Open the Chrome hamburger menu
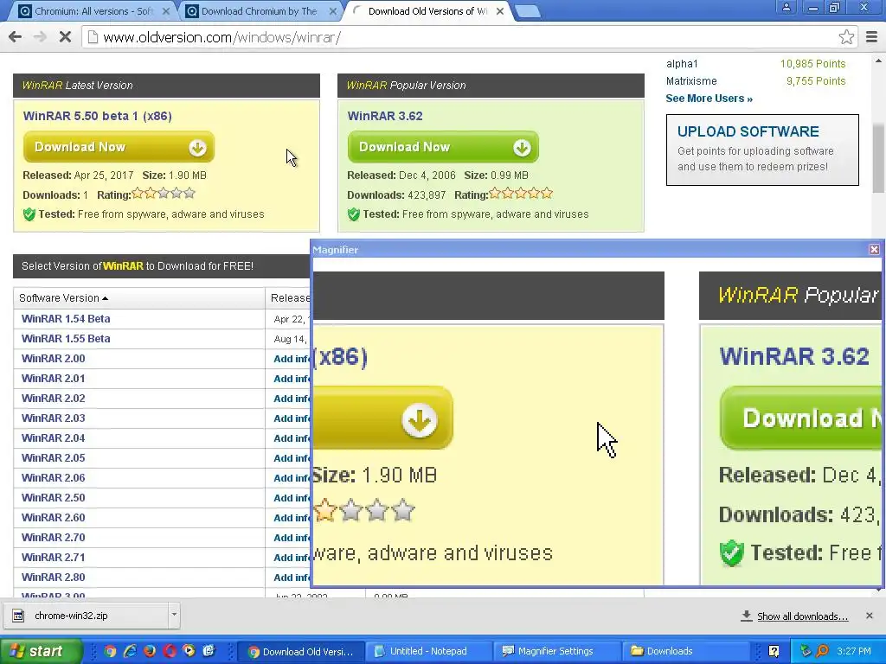The image size is (886, 664). (x=872, y=37)
